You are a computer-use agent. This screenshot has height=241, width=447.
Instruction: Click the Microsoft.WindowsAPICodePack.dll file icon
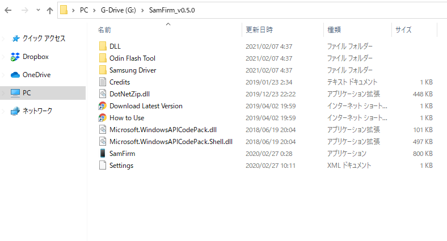[x=103, y=130]
